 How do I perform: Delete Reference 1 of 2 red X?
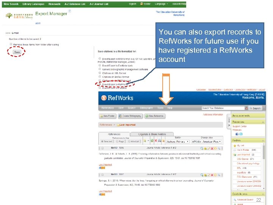(x=212, y=148)
